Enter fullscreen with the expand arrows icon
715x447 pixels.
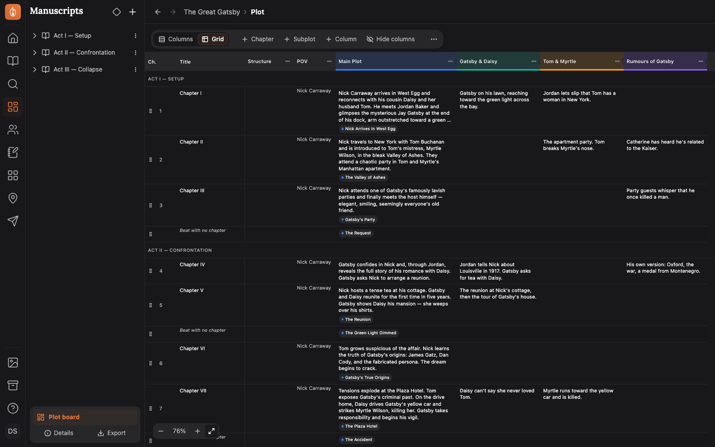pos(212,431)
